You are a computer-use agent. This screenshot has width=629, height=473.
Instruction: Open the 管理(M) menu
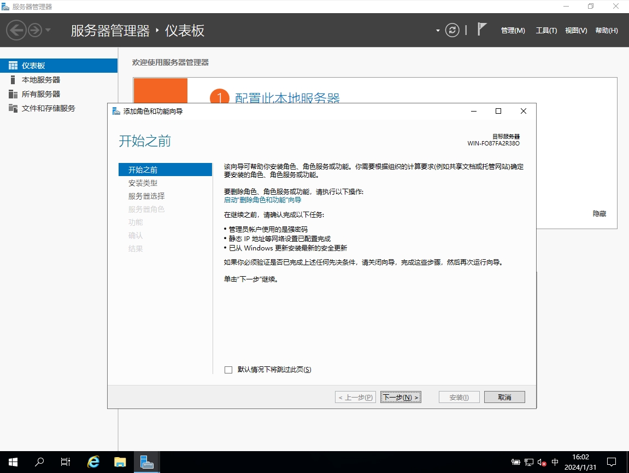[513, 31]
